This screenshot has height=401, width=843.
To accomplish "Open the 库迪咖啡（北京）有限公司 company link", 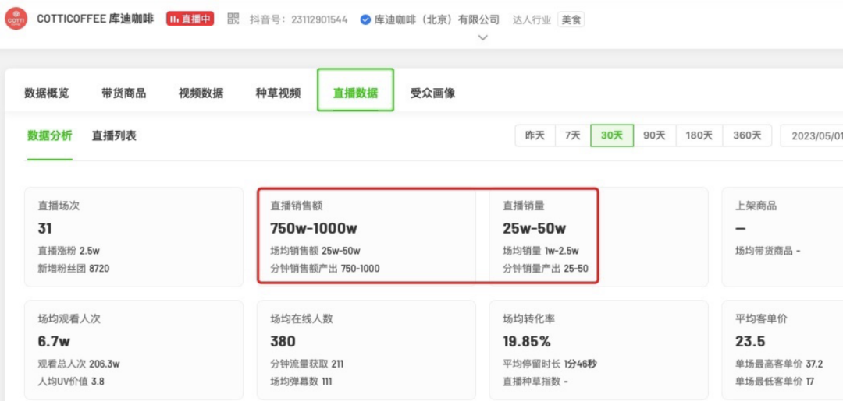I will (436, 19).
